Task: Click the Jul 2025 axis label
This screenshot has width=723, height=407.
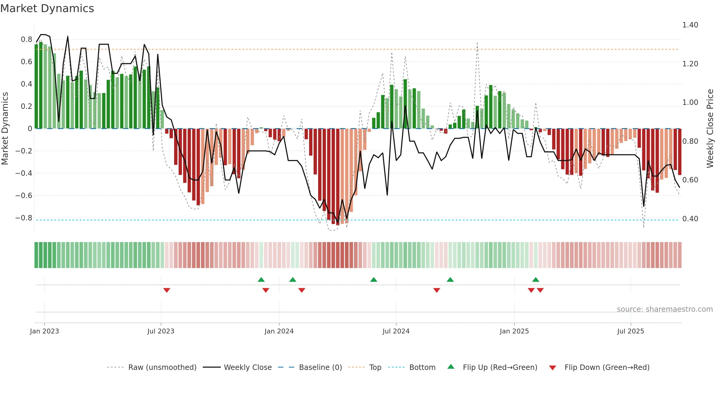Action: pos(631,331)
